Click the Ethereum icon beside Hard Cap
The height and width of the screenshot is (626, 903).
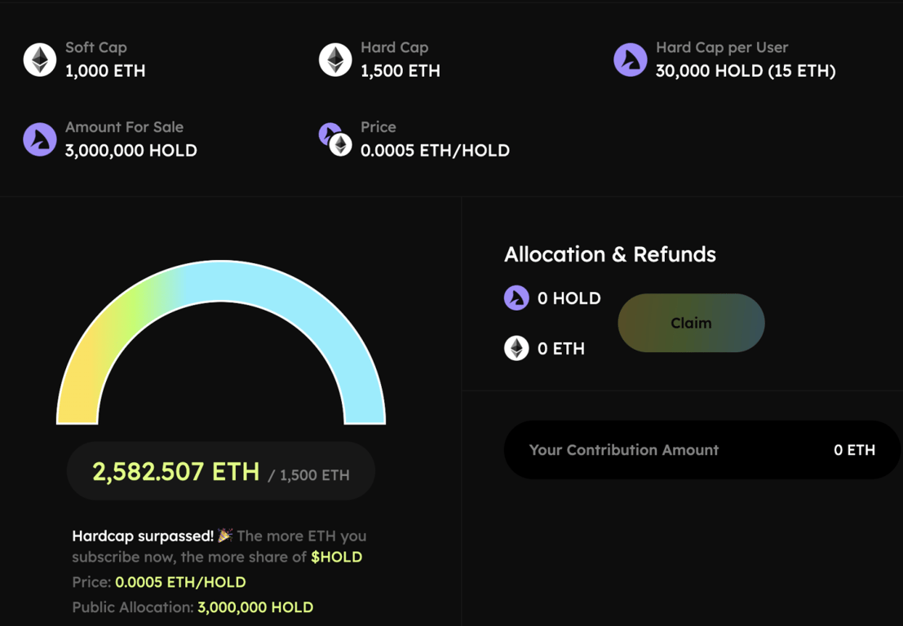[x=334, y=59]
